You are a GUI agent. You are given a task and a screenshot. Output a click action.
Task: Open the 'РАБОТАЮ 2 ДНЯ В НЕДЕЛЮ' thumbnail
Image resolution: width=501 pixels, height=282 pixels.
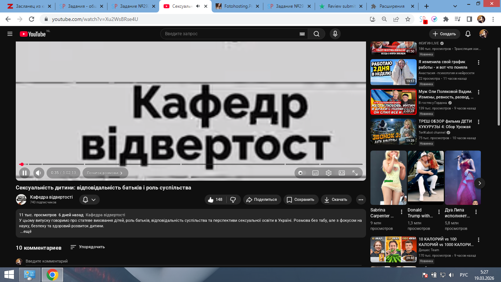point(394,72)
